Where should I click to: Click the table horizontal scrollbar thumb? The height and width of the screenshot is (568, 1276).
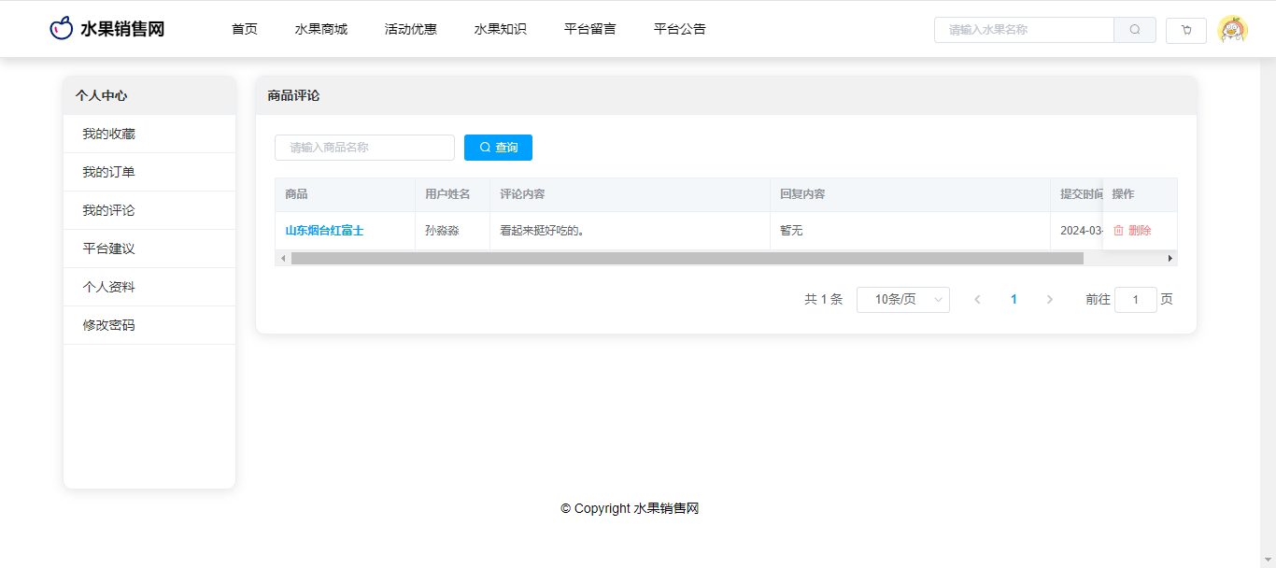pyautogui.click(x=687, y=259)
